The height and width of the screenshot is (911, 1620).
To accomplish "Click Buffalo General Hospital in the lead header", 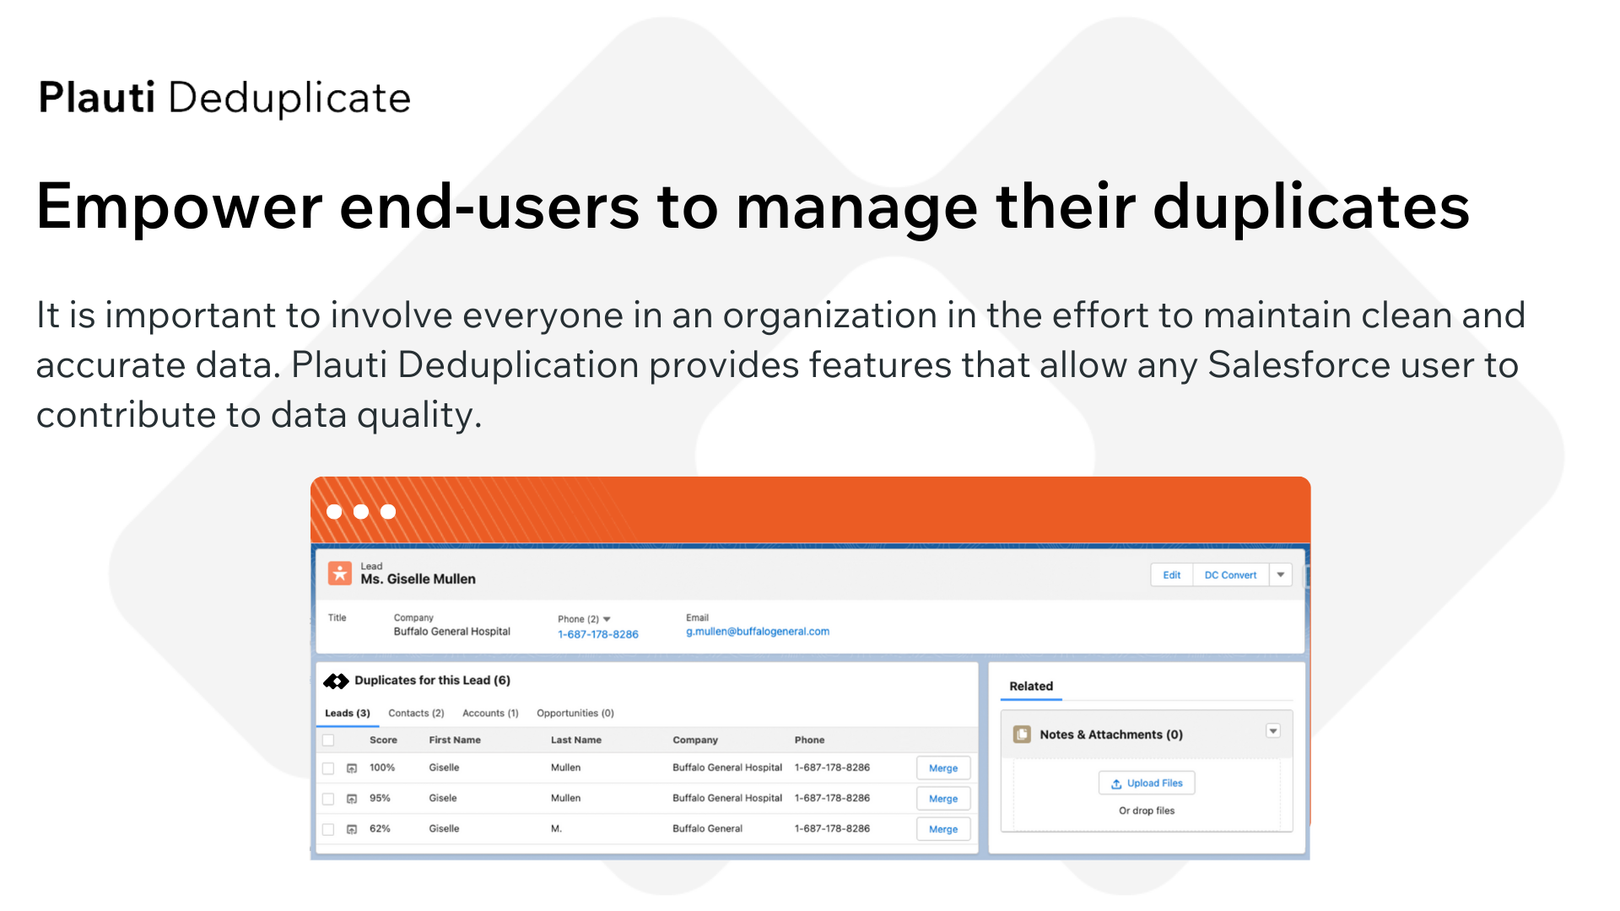I will (452, 632).
